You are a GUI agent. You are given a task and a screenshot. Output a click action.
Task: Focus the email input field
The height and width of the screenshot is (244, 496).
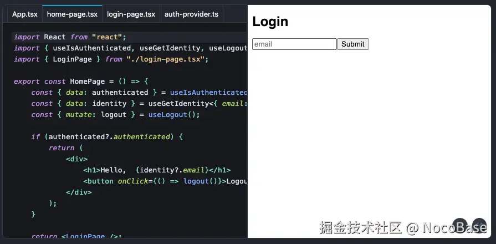294,44
